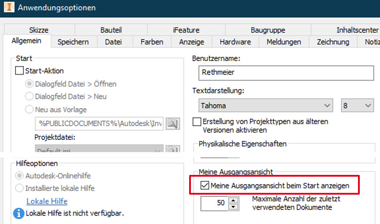Click the 'Projektdatei:' label
Viewport: 380px width, 224px height.
pos(55,137)
